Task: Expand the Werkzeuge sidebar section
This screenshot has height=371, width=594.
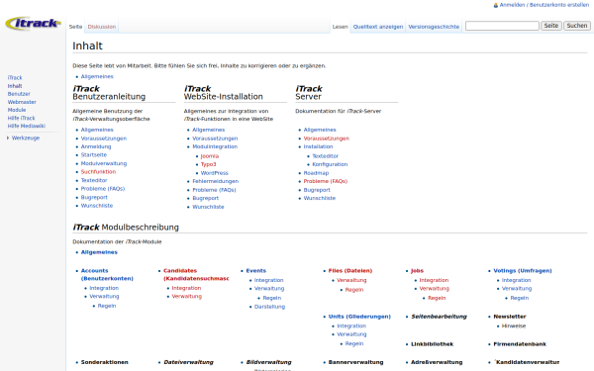Action: 26,138
